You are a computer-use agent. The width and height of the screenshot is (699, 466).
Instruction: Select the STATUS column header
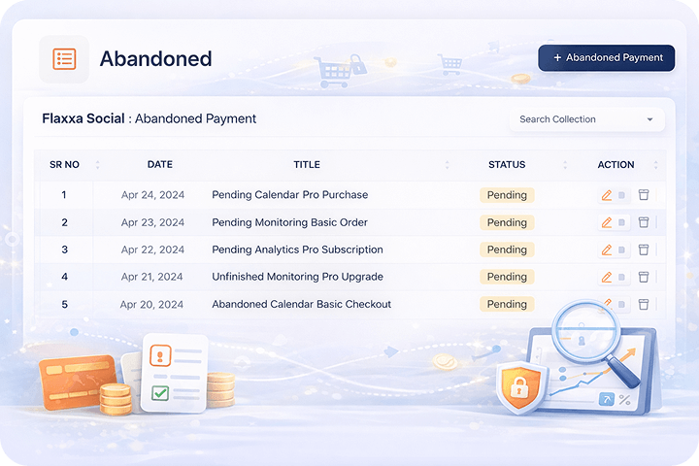click(507, 165)
